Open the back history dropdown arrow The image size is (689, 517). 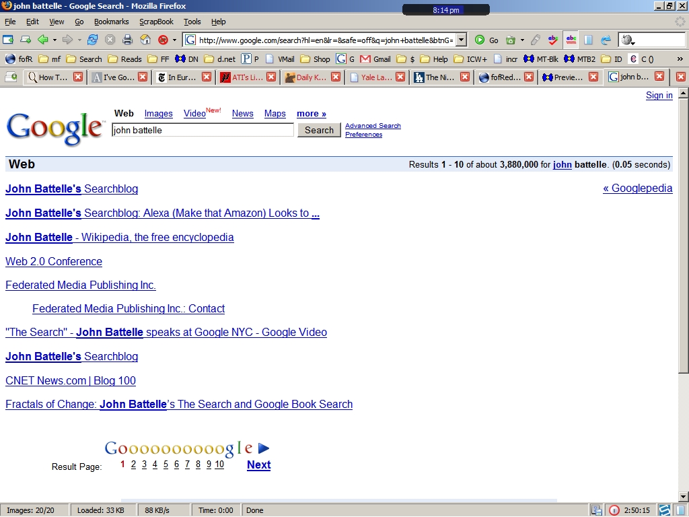click(55, 40)
